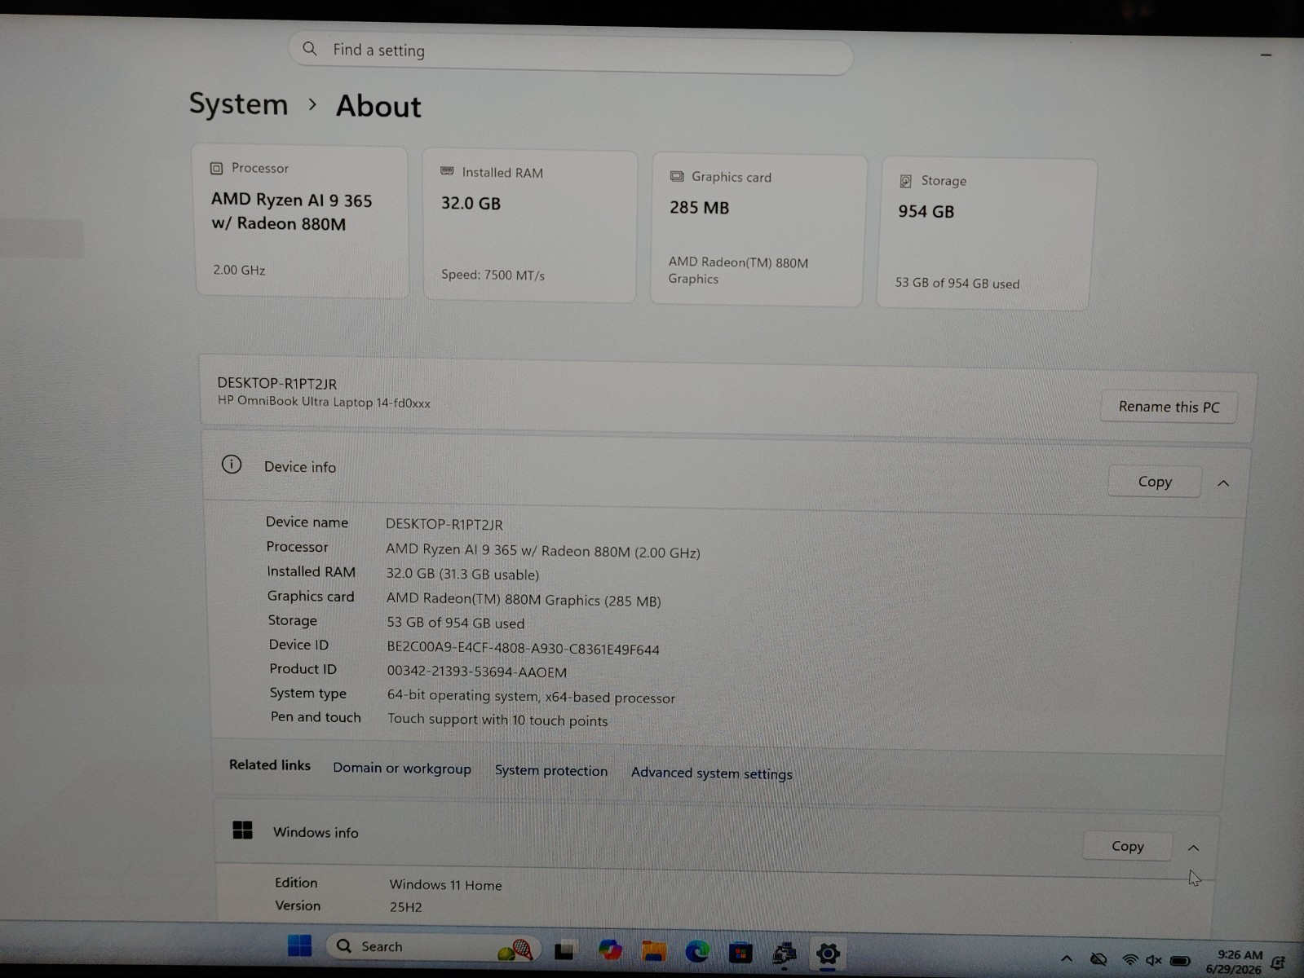
Task: Open the network computers taskbar app
Action: coord(784,954)
